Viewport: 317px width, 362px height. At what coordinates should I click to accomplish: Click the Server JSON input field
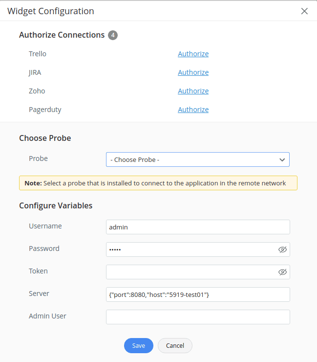(197, 294)
